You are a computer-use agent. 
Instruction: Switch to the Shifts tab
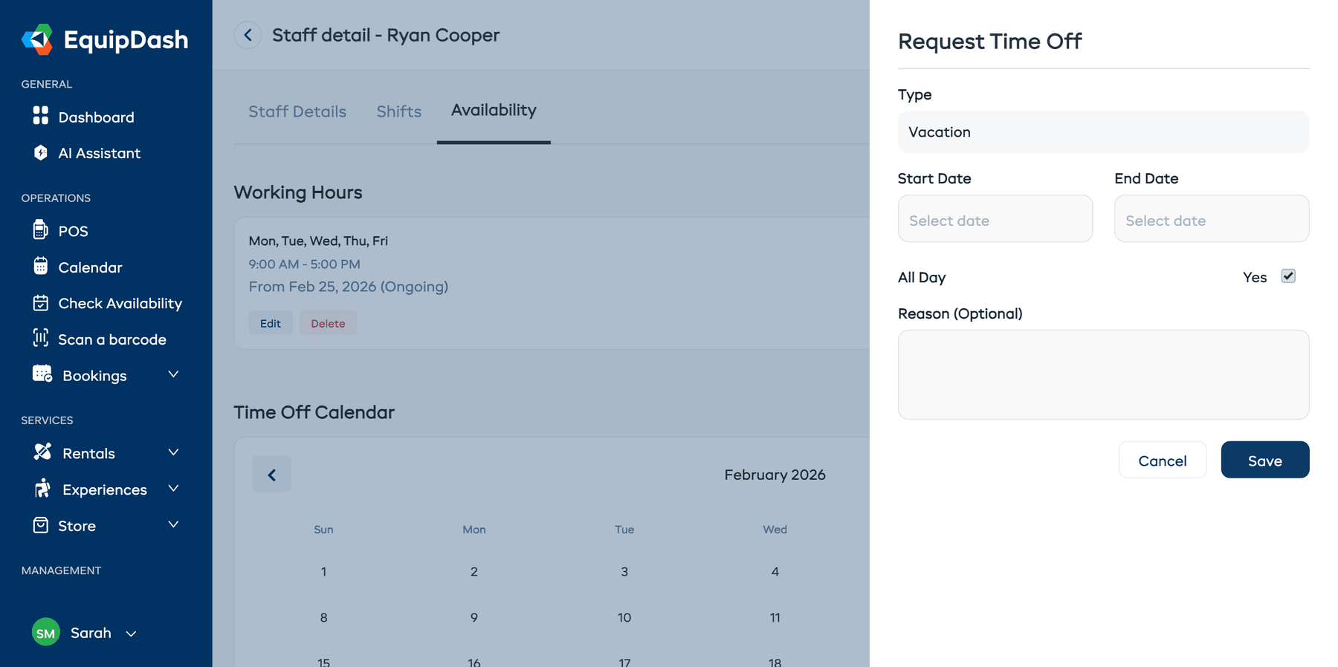[x=398, y=111]
